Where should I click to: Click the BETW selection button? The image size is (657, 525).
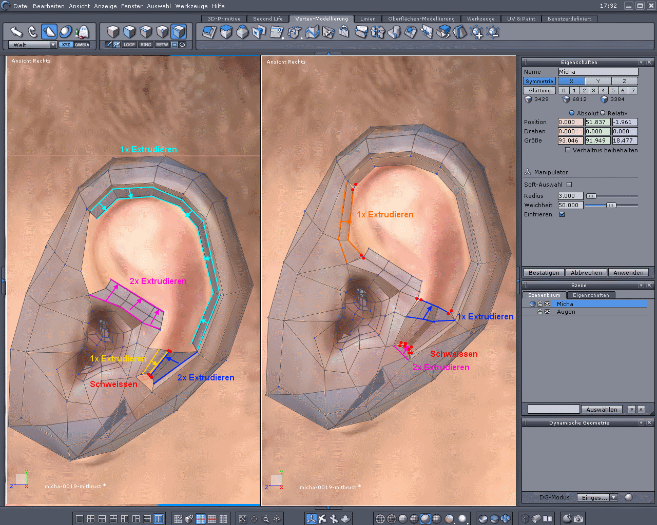pyautogui.click(x=162, y=45)
